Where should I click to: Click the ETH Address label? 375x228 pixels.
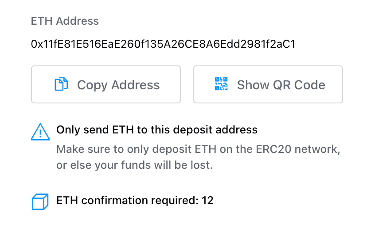65,21
